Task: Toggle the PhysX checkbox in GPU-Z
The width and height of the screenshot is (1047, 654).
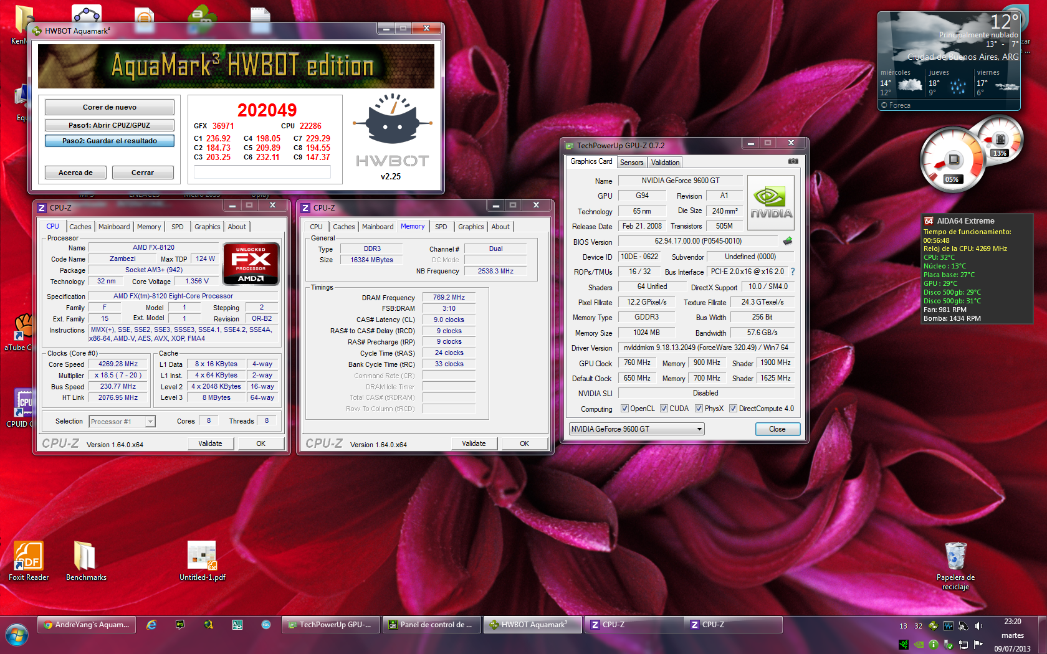Action: 699,409
